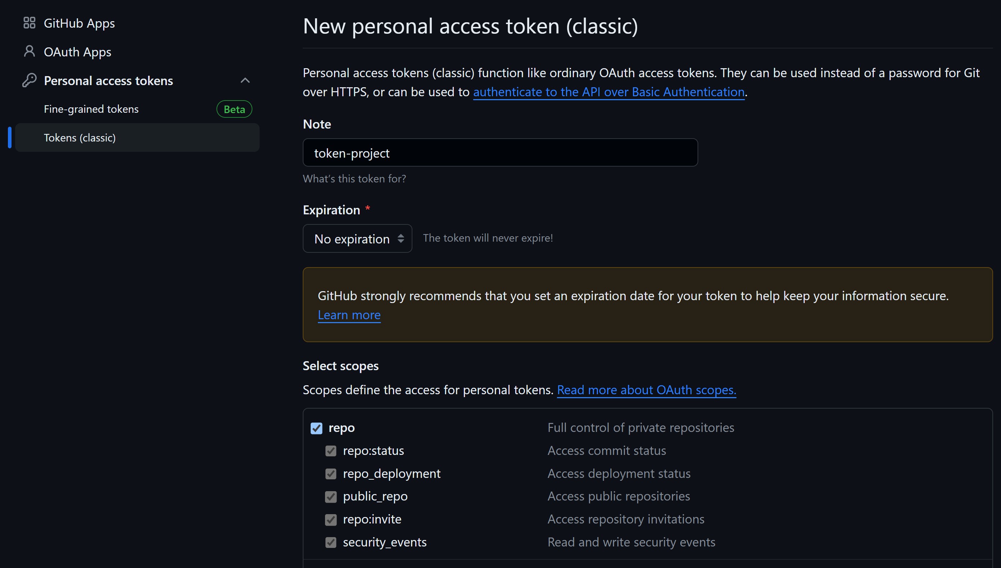Open the Expiration dropdown menu
Viewport: 1001px width, 568px height.
click(x=357, y=238)
